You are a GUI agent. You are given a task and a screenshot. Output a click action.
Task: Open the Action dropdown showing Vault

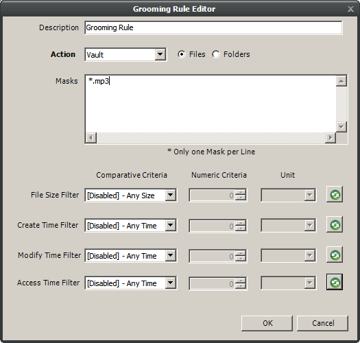[x=125, y=55]
